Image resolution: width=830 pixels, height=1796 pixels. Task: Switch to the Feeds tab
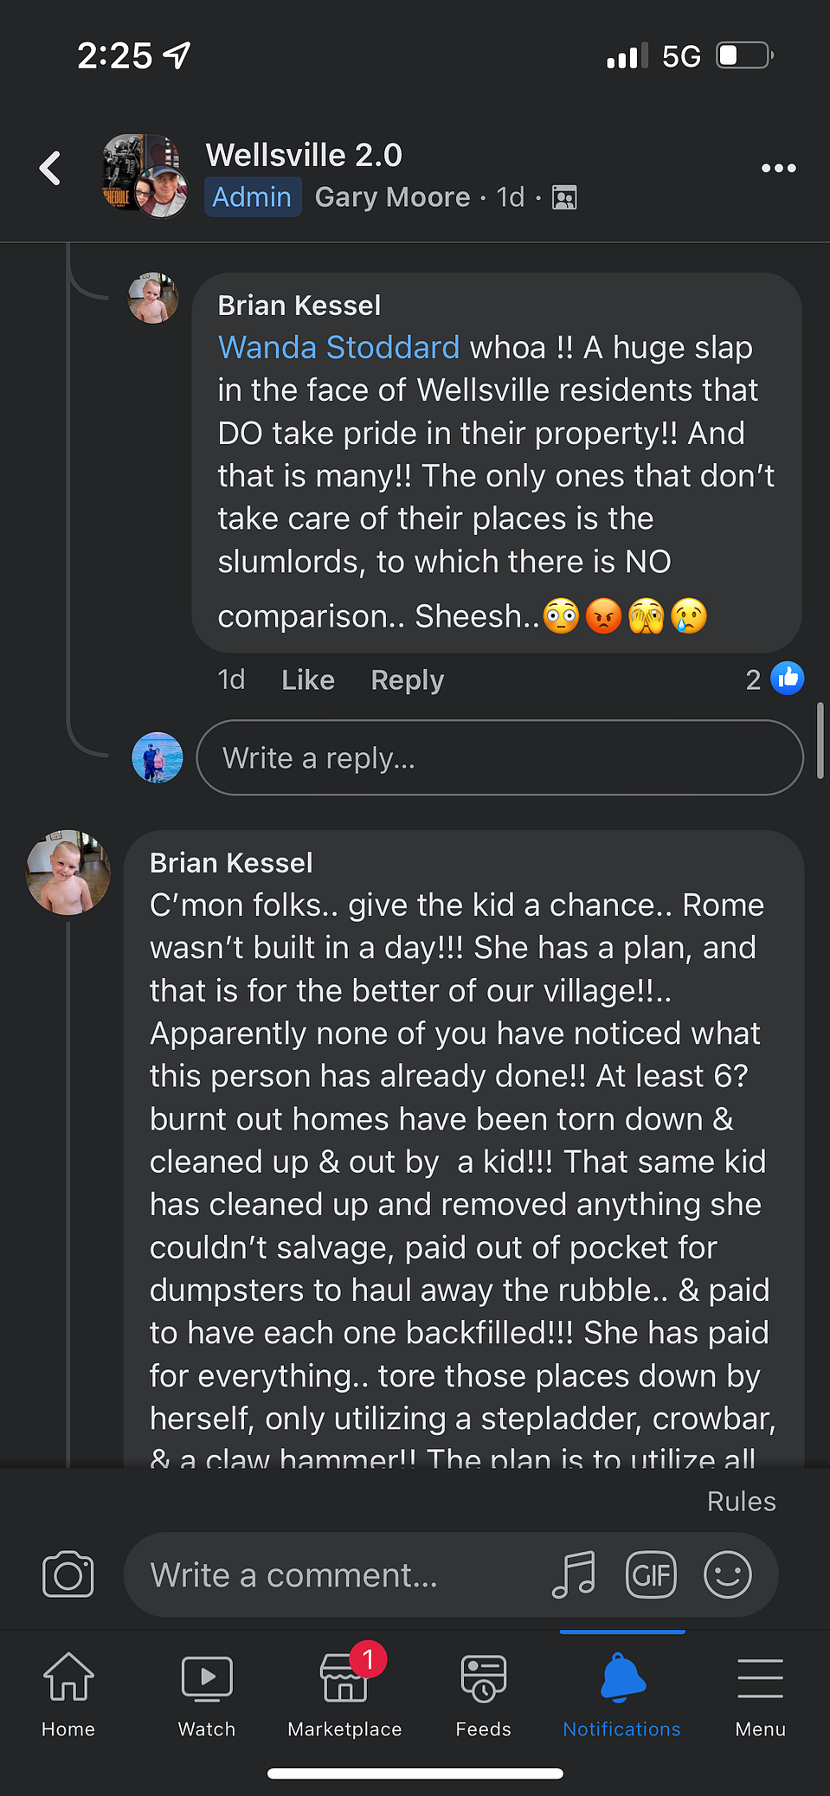[483, 1692]
